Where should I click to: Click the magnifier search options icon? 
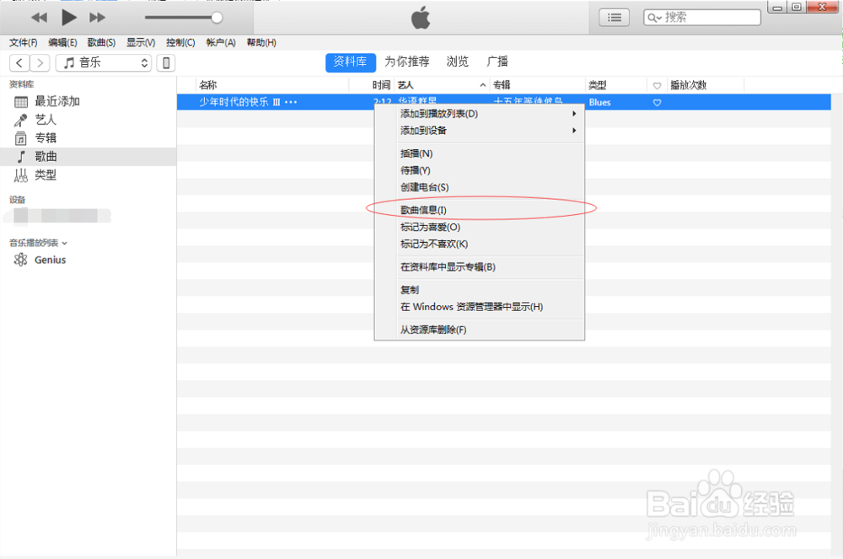pyautogui.click(x=654, y=18)
